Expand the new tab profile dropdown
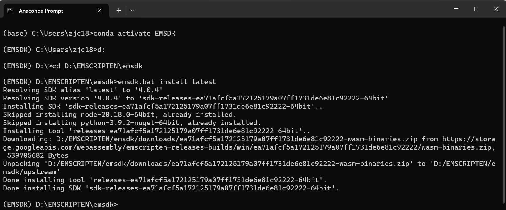The width and height of the screenshot is (506, 210). point(132,11)
